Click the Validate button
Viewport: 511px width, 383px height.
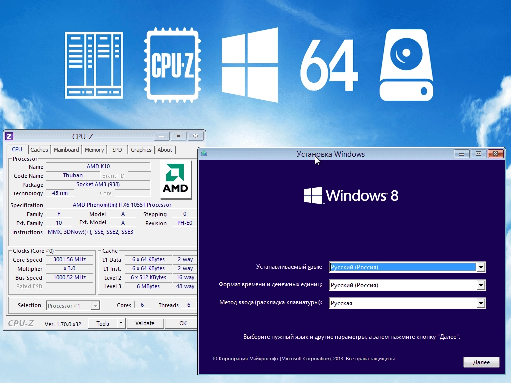coord(145,323)
